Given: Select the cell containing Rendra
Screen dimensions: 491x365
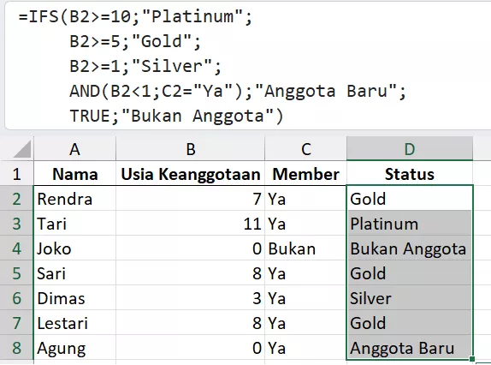Looking at the screenshot, I should (x=74, y=199).
